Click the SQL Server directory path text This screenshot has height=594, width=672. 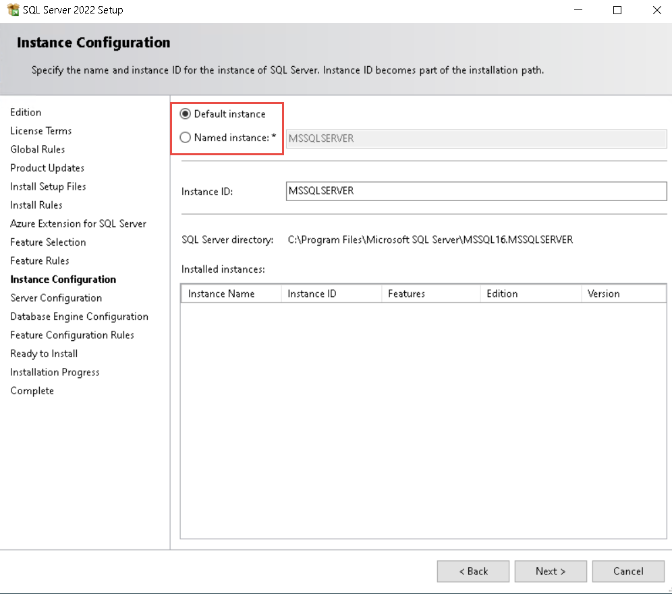(430, 240)
